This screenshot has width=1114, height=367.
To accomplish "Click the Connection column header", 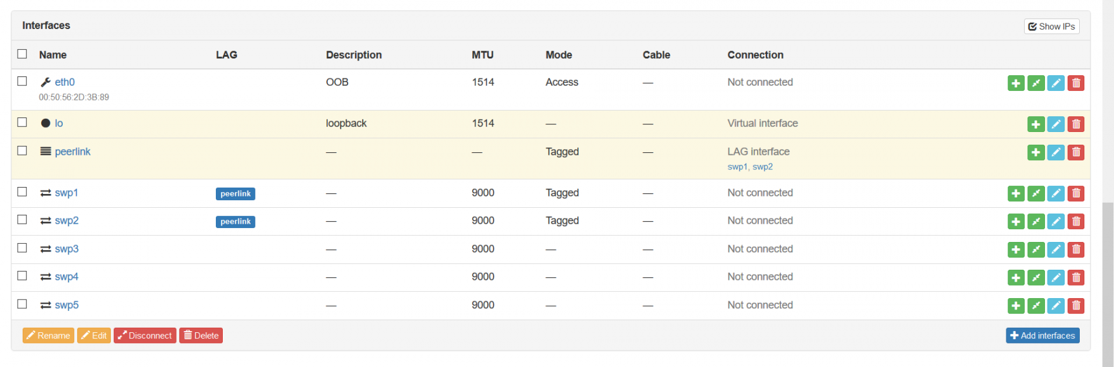I will point(755,55).
